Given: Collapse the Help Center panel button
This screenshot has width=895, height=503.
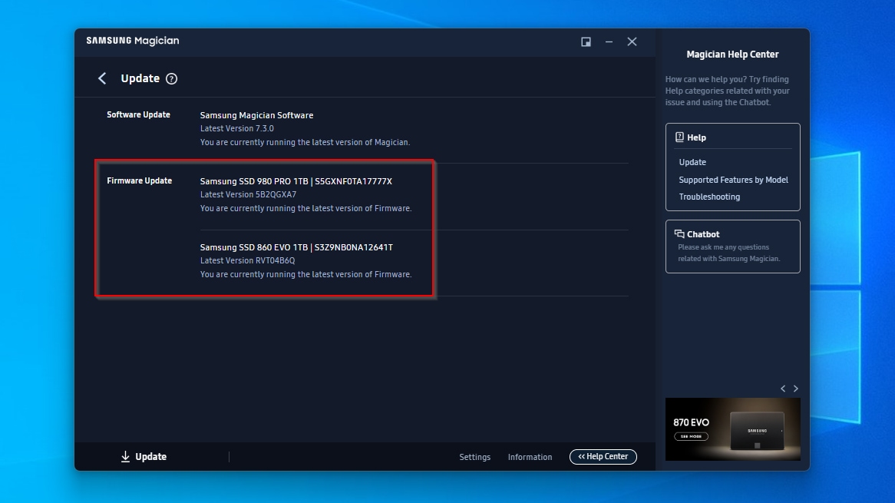Looking at the screenshot, I should 603,457.
